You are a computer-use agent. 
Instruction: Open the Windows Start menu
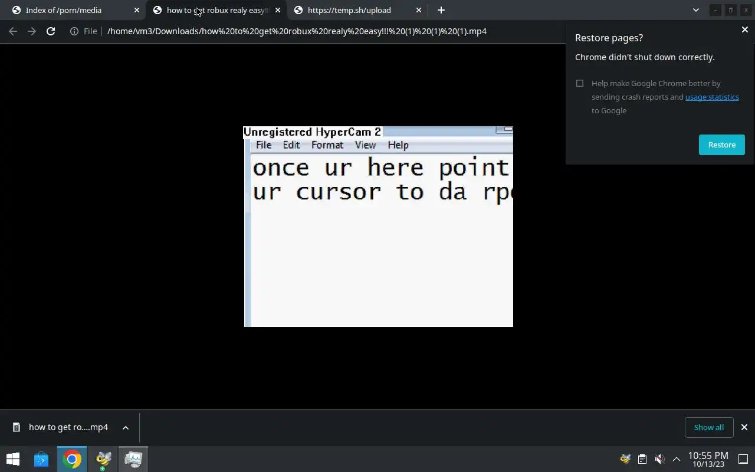(13, 459)
